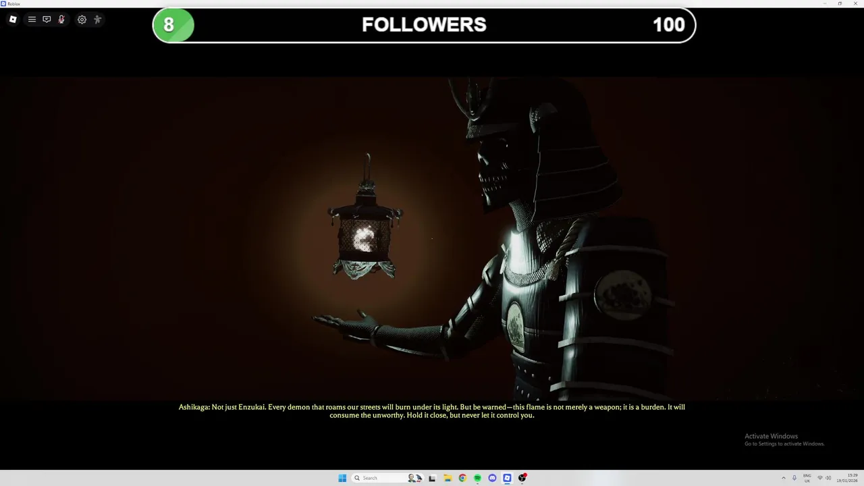
Task: Open the Roblox logo menu
Action: click(x=13, y=20)
